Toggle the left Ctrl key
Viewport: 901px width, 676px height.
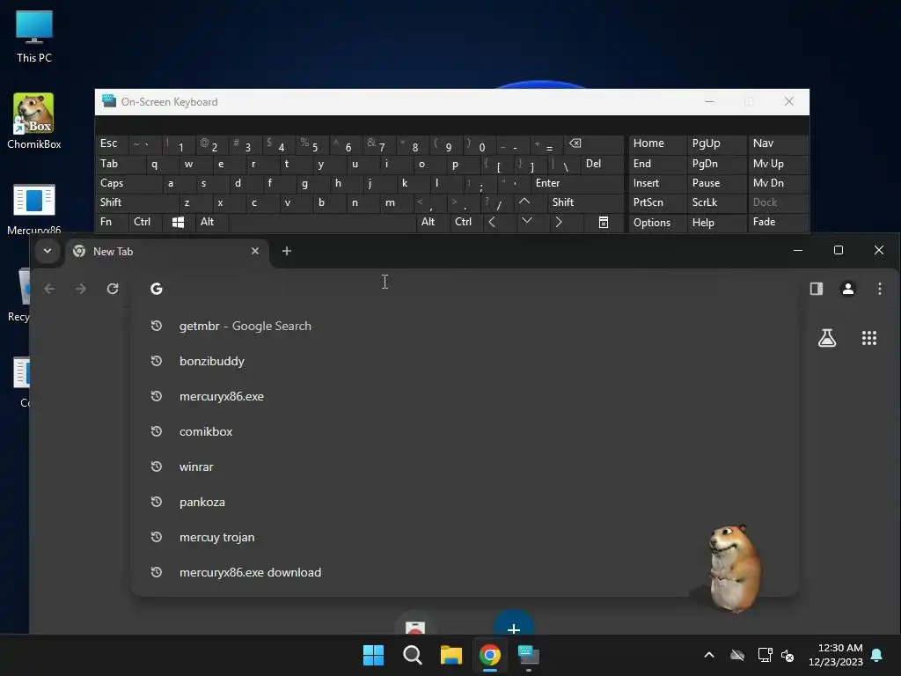coord(145,222)
